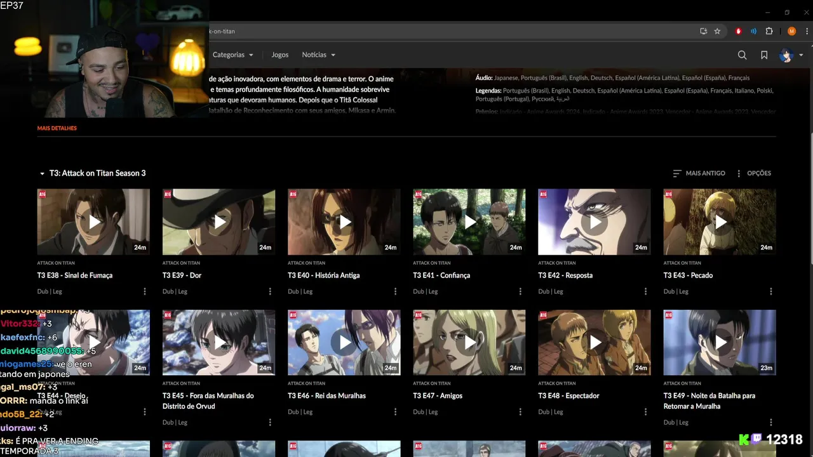Open the Notícias dropdown menu

pos(319,55)
